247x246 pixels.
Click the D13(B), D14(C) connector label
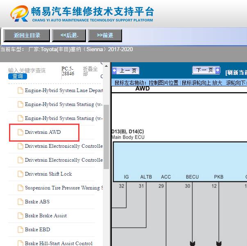point(127,131)
